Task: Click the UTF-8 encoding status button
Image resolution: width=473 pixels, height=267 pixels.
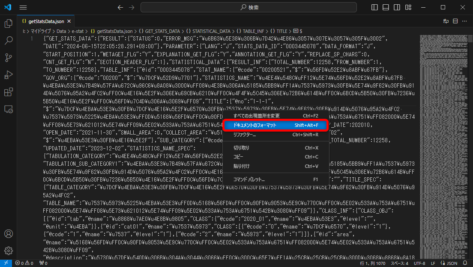Action: click(419, 264)
